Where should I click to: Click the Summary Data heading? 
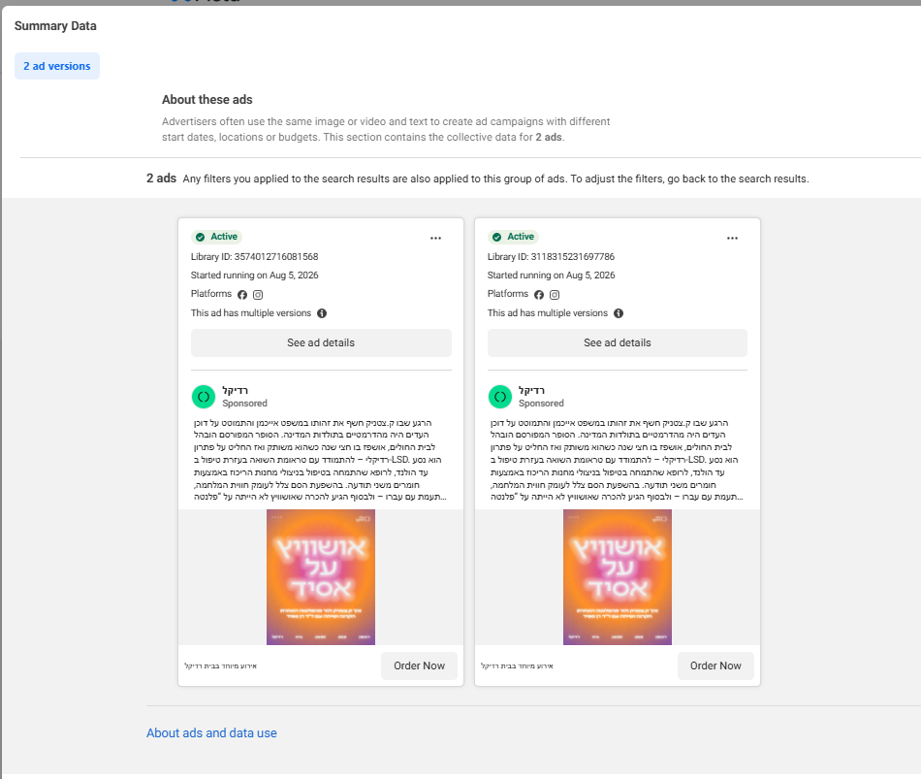pyautogui.click(x=55, y=26)
